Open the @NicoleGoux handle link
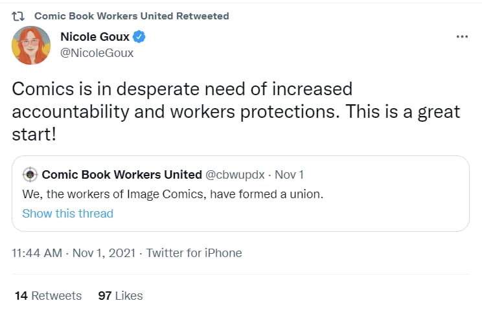 [97, 53]
